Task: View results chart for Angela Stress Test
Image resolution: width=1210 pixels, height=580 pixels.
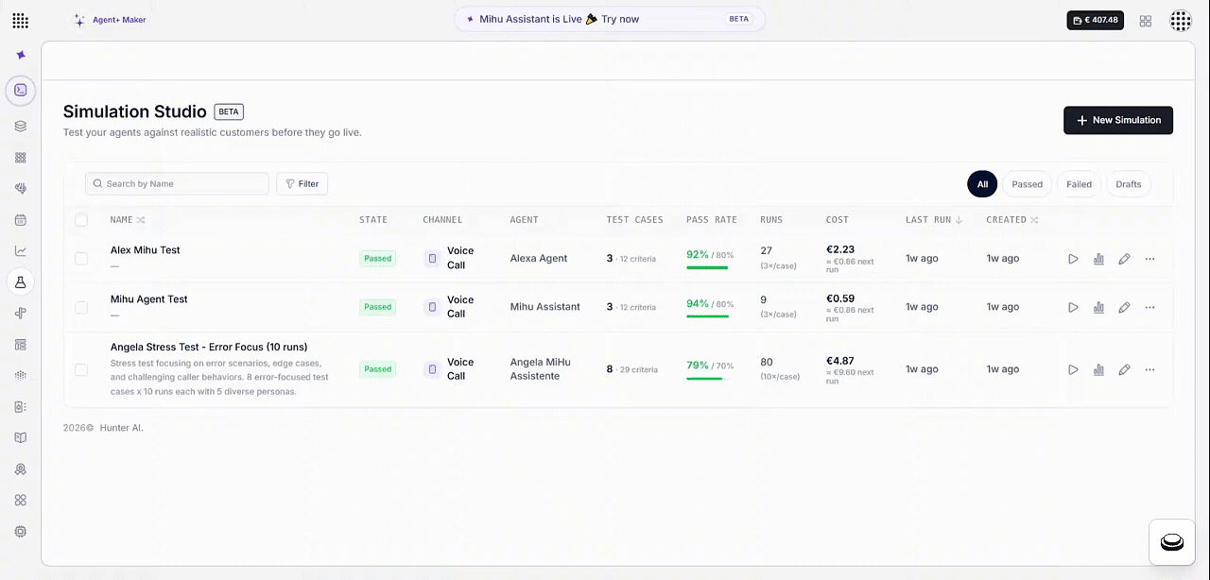Action: click(1098, 369)
